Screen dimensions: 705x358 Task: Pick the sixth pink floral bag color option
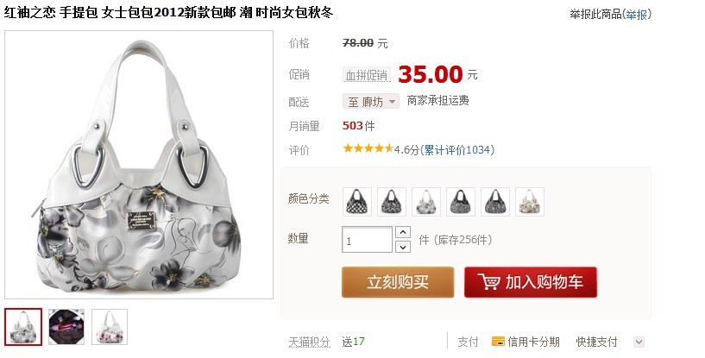pyautogui.click(x=530, y=202)
